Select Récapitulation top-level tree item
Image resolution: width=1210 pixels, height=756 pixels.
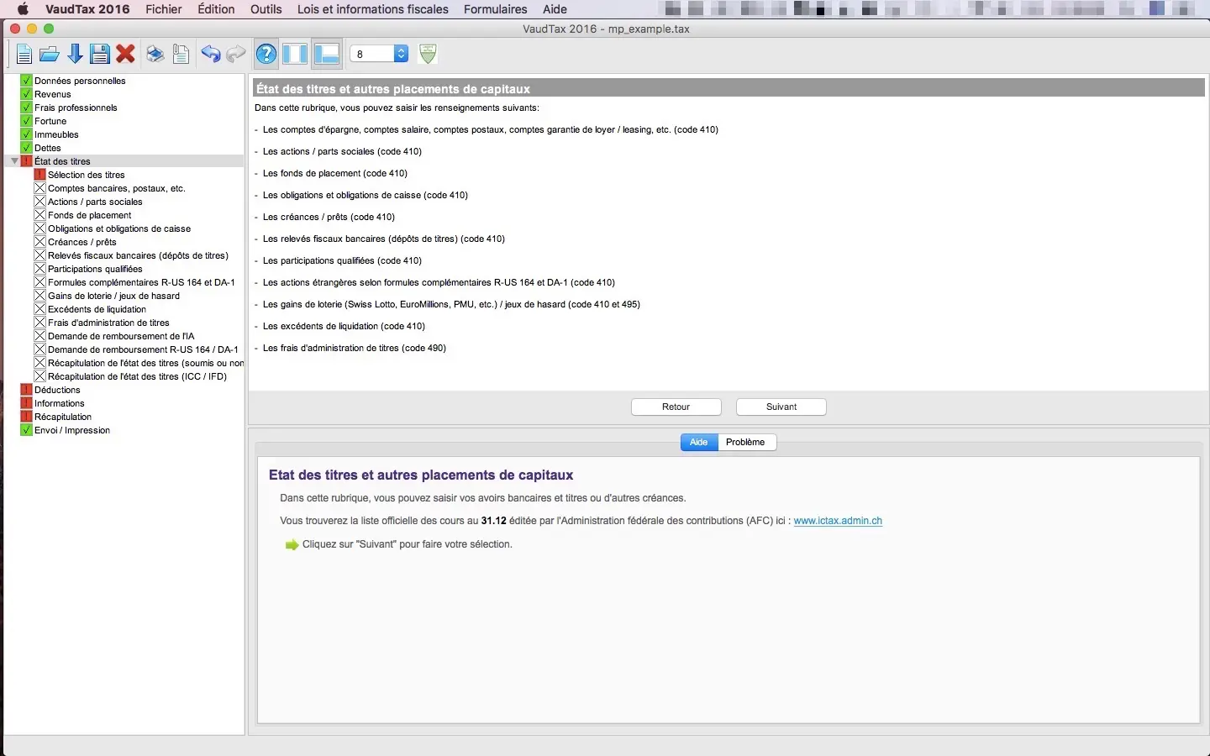tap(63, 417)
